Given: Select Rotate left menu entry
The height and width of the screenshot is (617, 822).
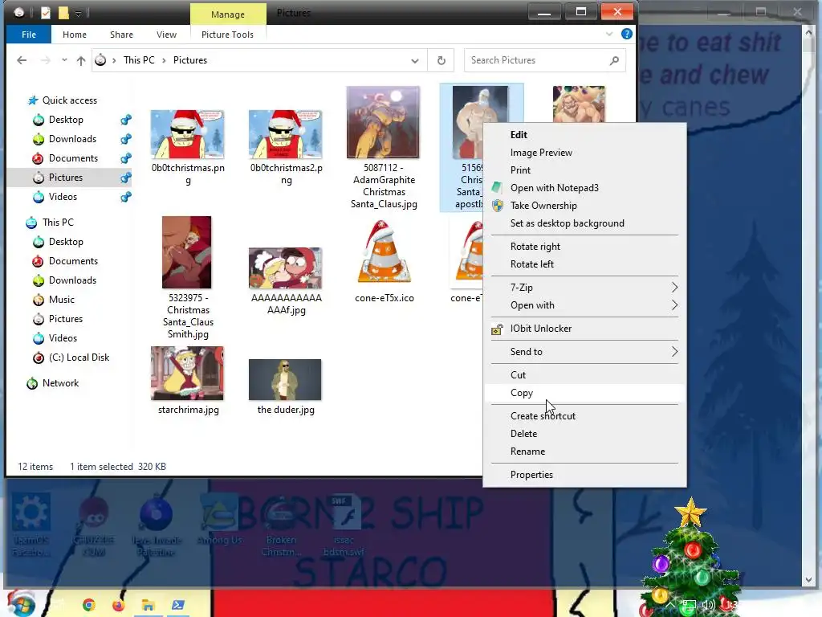Looking at the screenshot, I should [584, 264].
